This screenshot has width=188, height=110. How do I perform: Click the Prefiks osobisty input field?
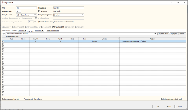tap(68, 18)
